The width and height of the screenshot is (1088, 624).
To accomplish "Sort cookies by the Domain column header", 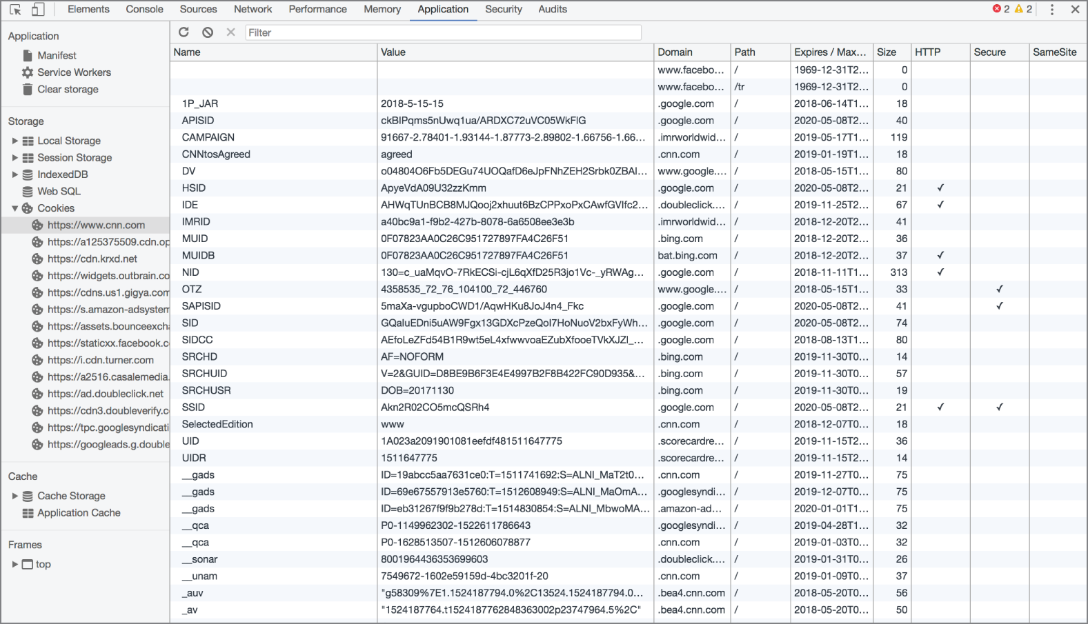I will pyautogui.click(x=692, y=52).
